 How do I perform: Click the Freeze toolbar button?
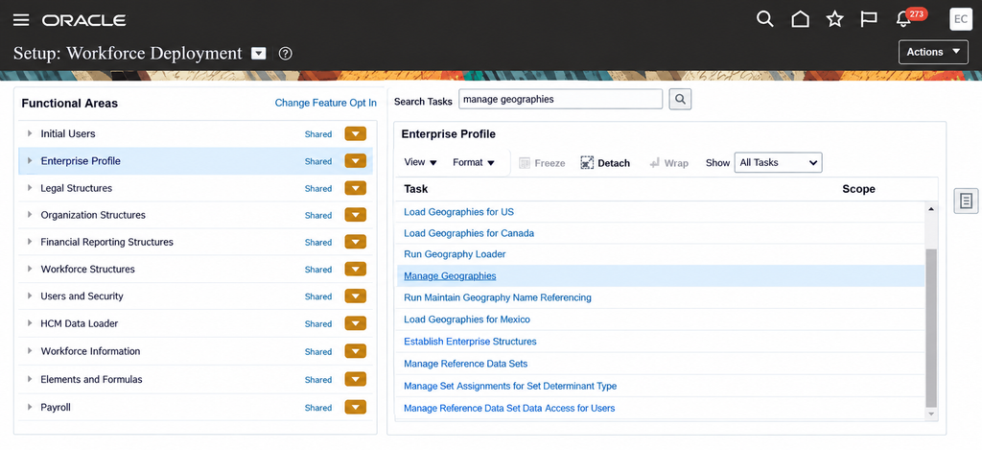click(x=542, y=163)
